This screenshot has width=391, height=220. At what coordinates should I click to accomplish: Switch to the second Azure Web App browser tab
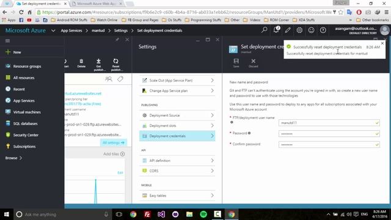97,4
